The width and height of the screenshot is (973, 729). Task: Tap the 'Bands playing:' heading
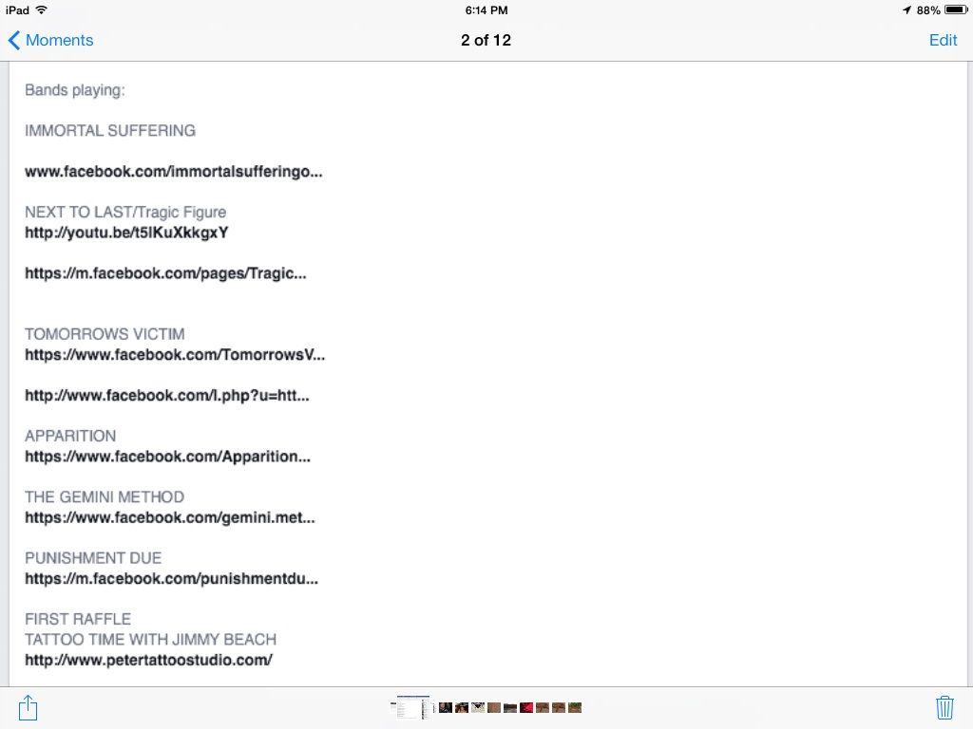click(75, 90)
